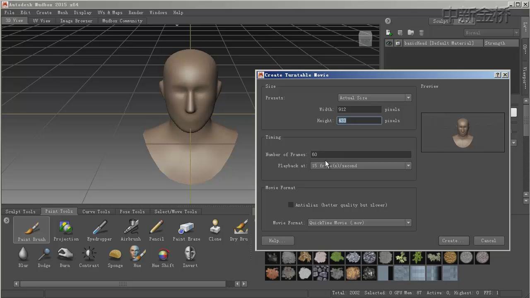Select the Clone stamp tool

pyautogui.click(x=215, y=230)
